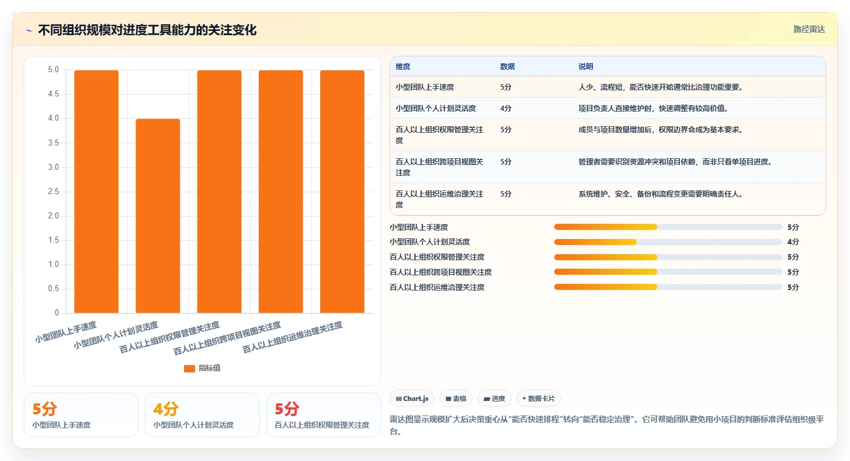Screen dimensions: 850x461
Task: Select table row 小型团队上手速度 cell
Action: tap(442, 87)
